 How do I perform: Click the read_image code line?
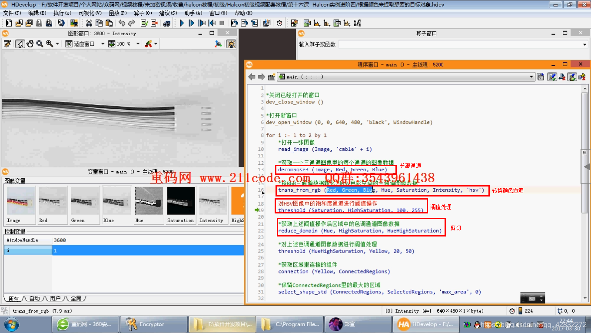pyautogui.click(x=325, y=149)
